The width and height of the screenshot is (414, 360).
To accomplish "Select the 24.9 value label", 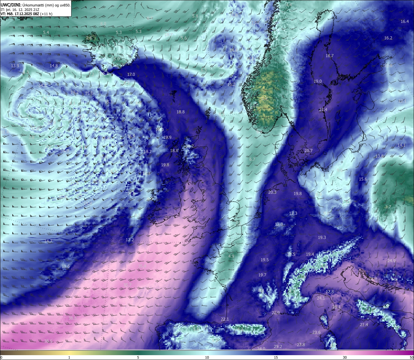I will 391,261.
